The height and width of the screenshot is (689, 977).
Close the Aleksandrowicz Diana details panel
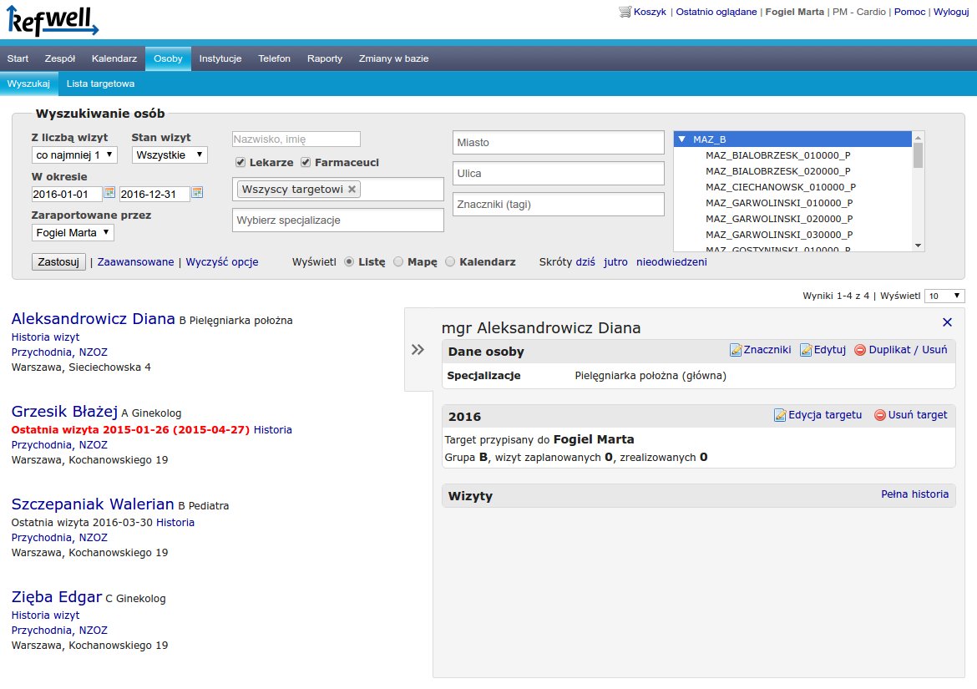tap(947, 322)
